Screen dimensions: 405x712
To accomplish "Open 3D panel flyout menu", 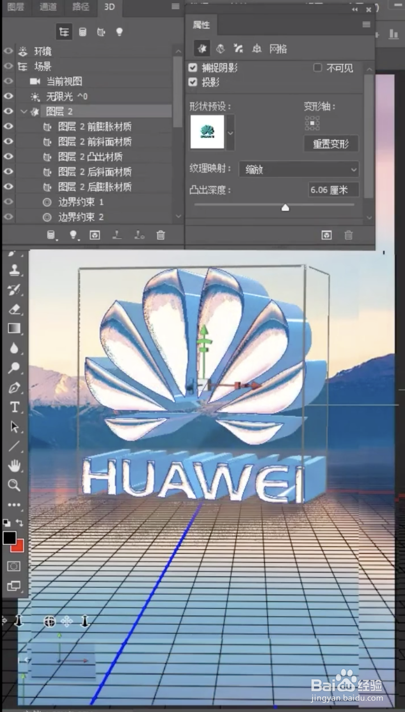I will pyautogui.click(x=175, y=6).
